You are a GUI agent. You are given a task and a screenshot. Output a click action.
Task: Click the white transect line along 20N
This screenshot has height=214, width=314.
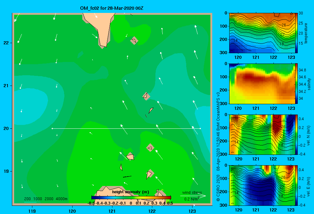click(126, 128)
